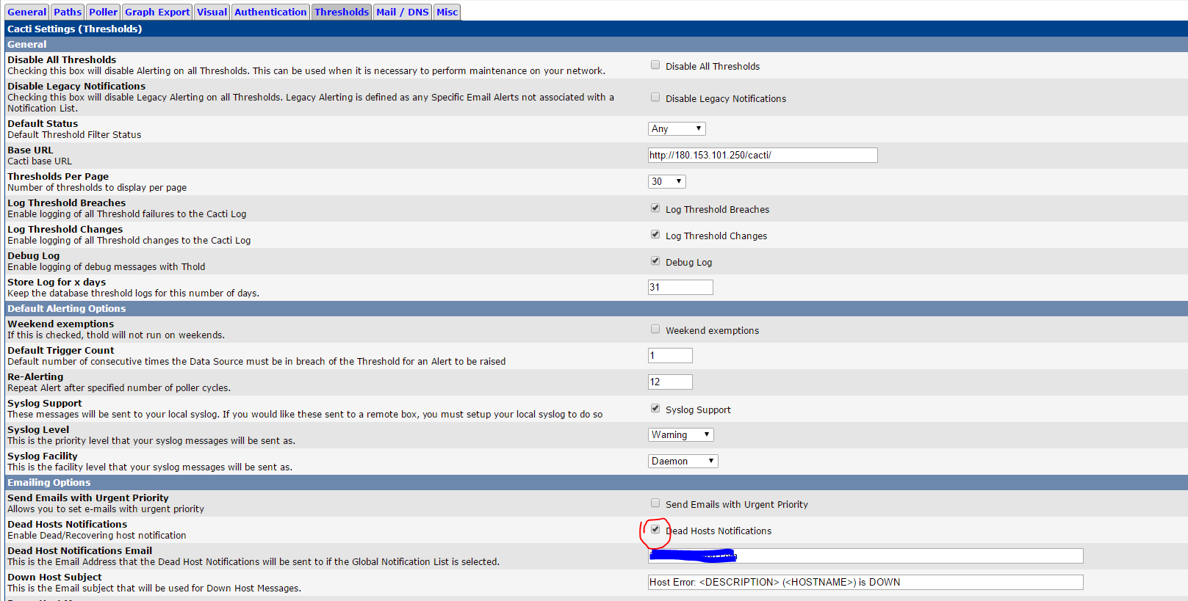Uncheck the Log Threshold Breaches checkbox
The image size is (1188, 601).
[x=655, y=208]
